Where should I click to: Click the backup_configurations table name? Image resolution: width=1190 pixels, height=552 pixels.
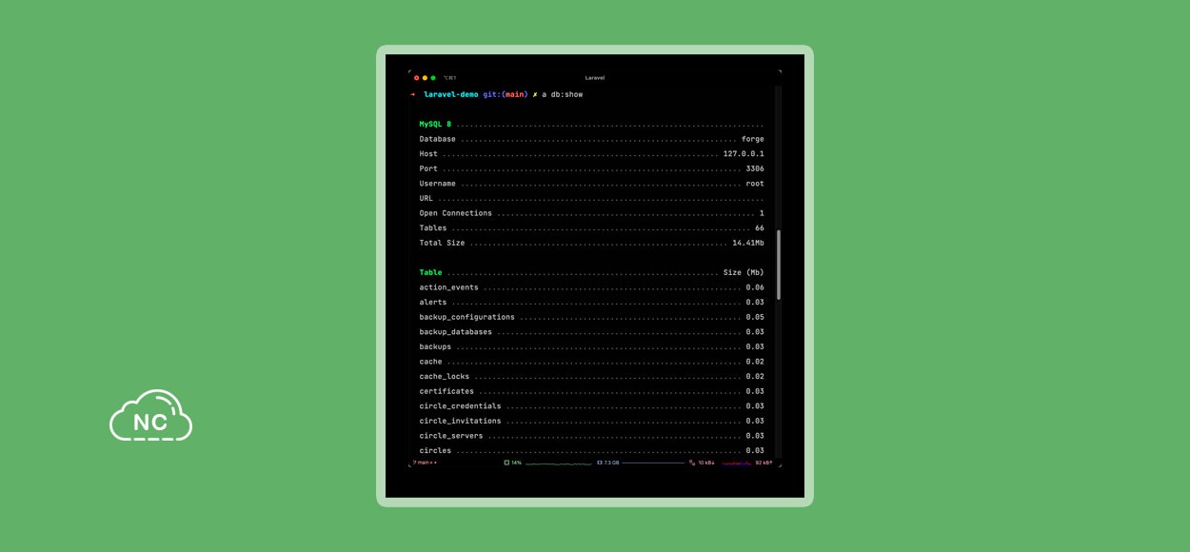click(466, 317)
